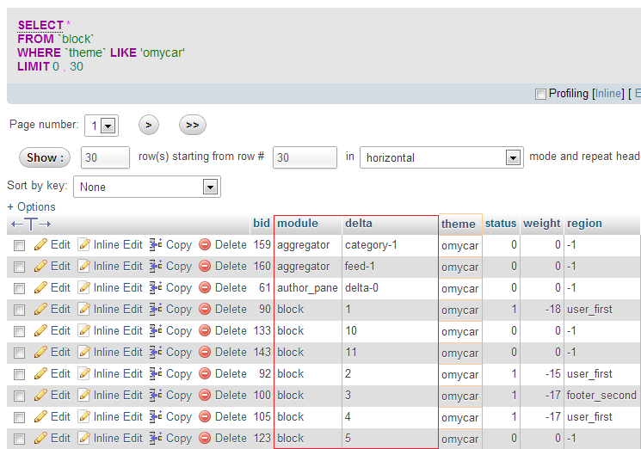
Task: Sort by the module column header
Action: [298, 224]
